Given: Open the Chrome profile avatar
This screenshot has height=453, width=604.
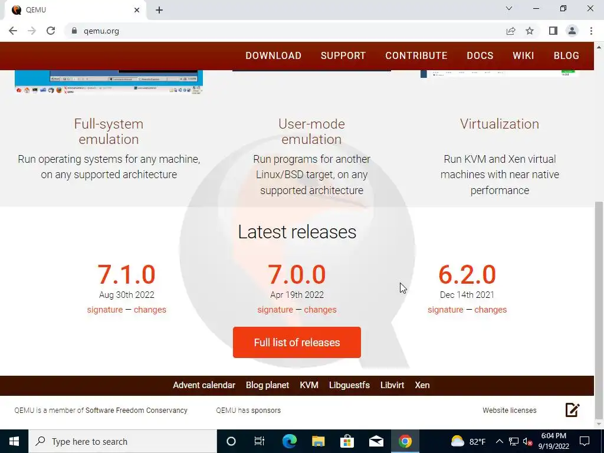Looking at the screenshot, I should point(572,31).
